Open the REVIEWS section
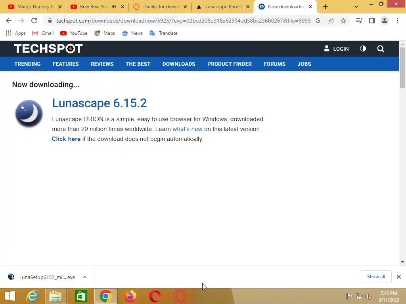The height and width of the screenshot is (304, 406). (102, 64)
